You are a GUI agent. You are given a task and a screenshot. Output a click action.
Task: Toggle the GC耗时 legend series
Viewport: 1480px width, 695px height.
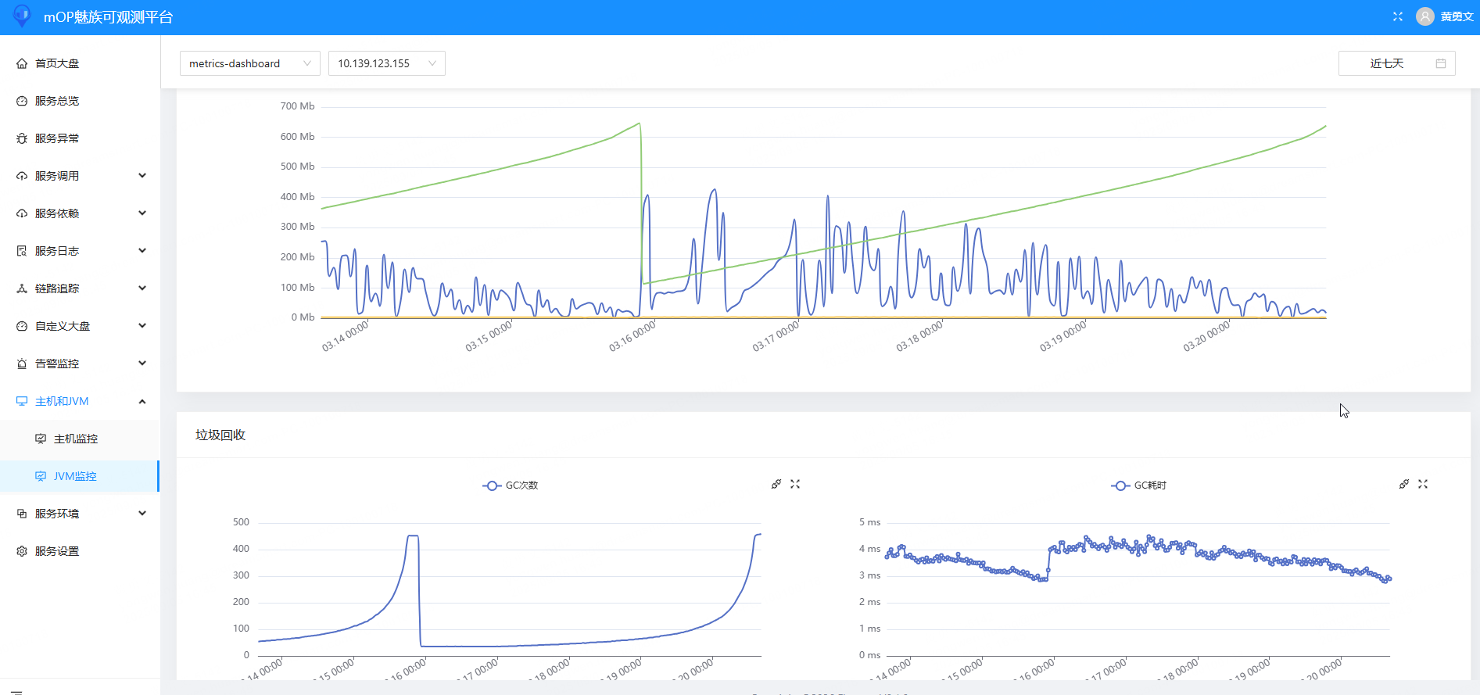(1139, 485)
